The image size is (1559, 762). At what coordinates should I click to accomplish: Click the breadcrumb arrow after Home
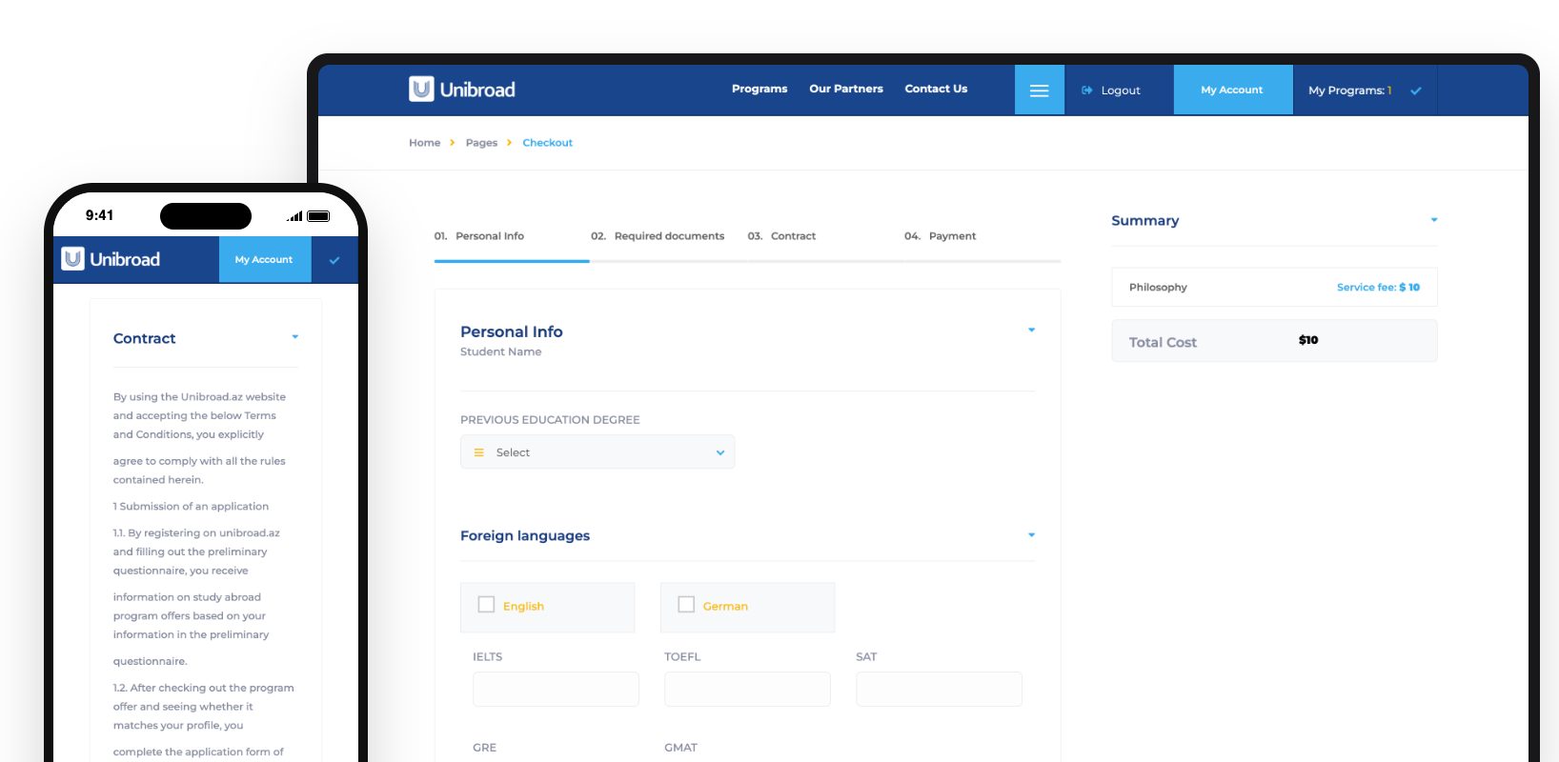pyautogui.click(x=453, y=143)
